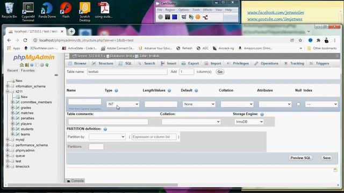Open the Attributes dropdown
This screenshot has height=193, width=344.
pyautogui.click(x=275, y=104)
